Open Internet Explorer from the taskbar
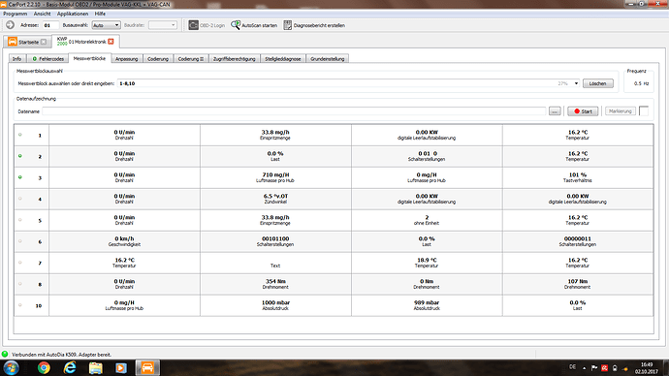This screenshot has width=669, height=376. [x=70, y=367]
